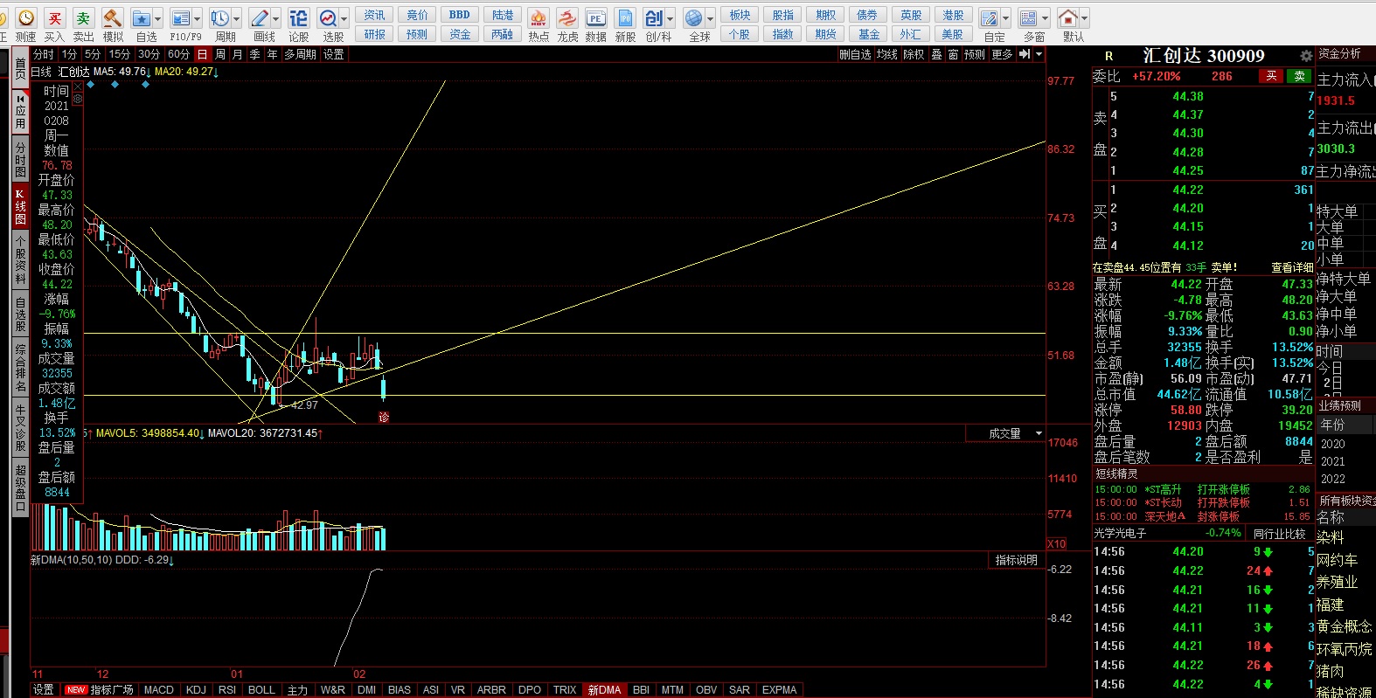Screen dimensions: 1376x698
Task: Toggle the 预测 forecast option in chart toolbar
Action: click(x=974, y=54)
